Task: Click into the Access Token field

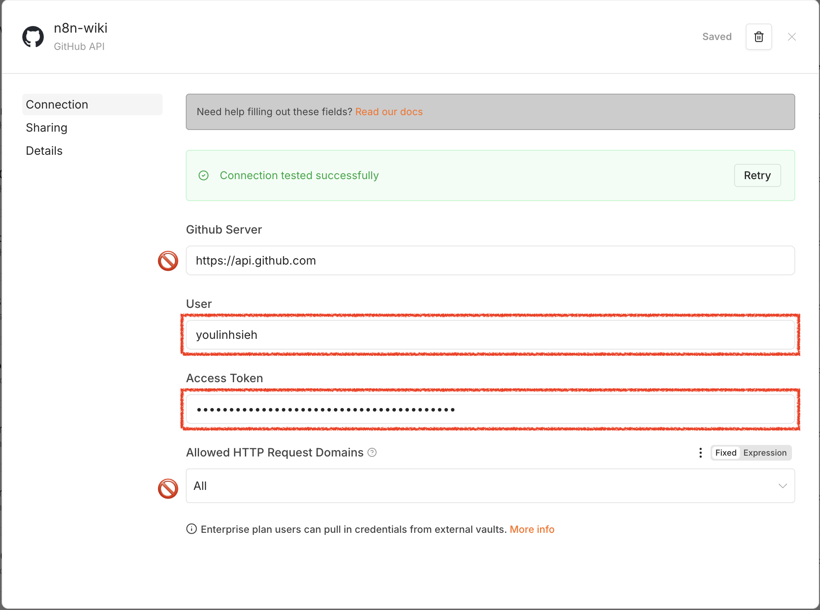Action: click(x=490, y=409)
